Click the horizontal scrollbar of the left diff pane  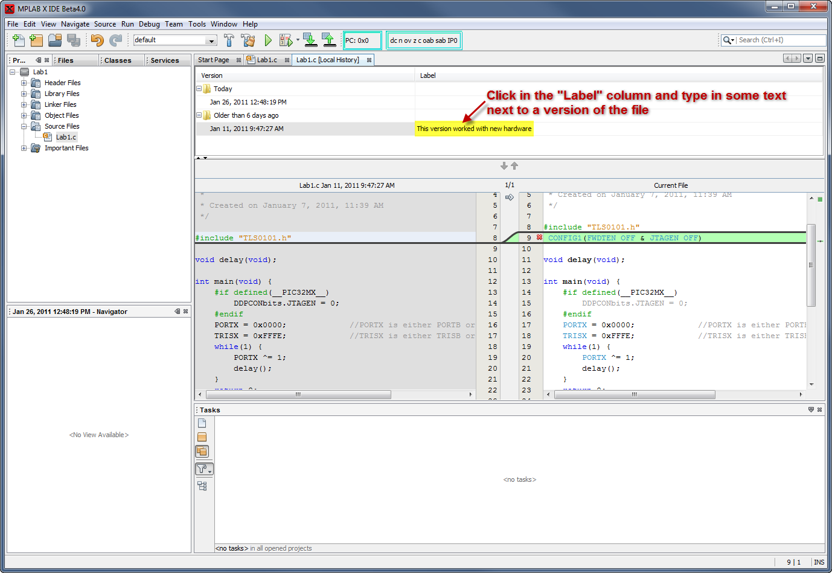point(298,394)
